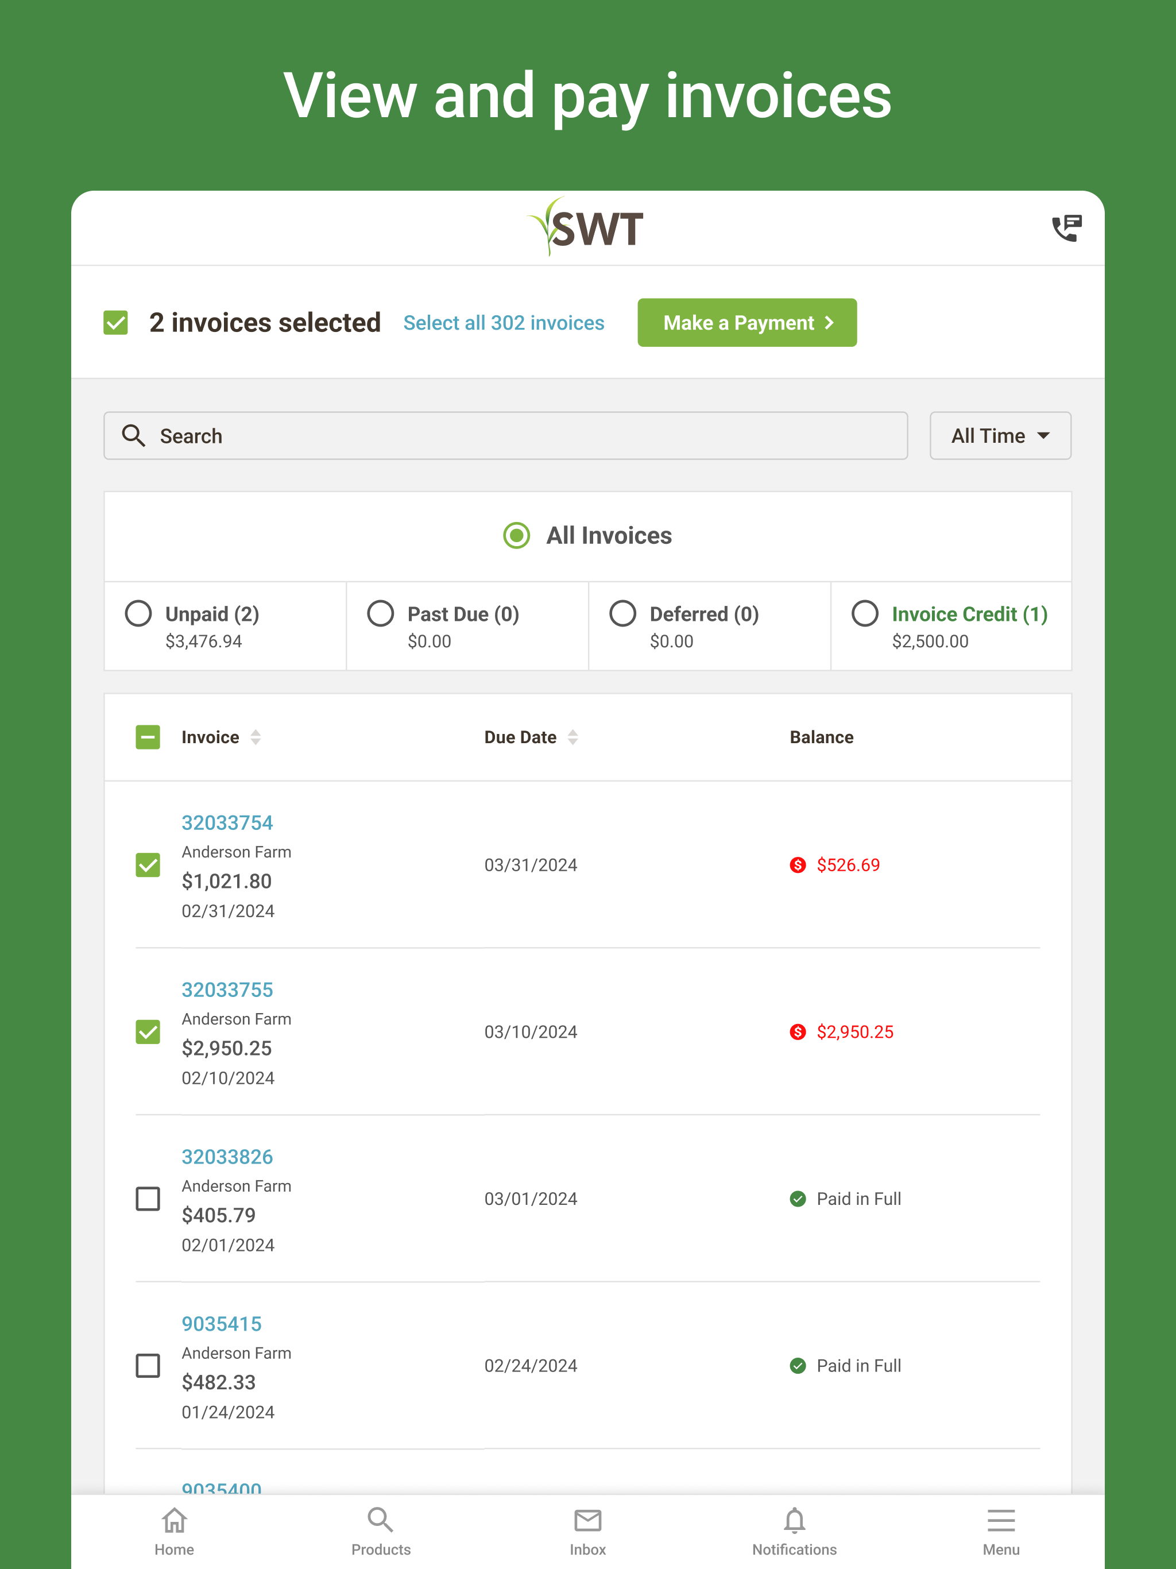Open the Home tab
Viewport: 1176px width, 1569px height.
pyautogui.click(x=175, y=1532)
